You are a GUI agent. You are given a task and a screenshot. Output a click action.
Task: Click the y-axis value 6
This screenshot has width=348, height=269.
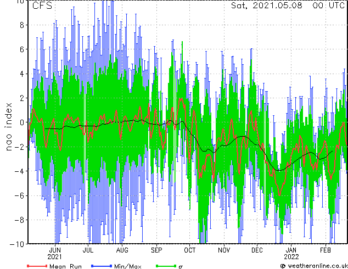pos(22,49)
